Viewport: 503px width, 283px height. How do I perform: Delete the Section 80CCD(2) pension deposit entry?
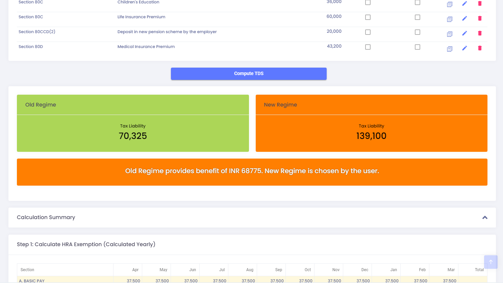coord(480,33)
